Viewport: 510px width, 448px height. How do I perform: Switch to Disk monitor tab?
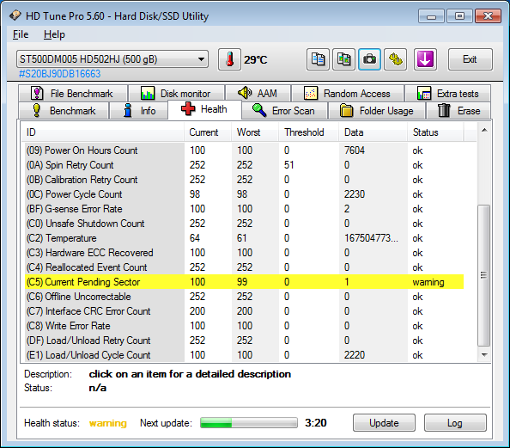[176, 94]
